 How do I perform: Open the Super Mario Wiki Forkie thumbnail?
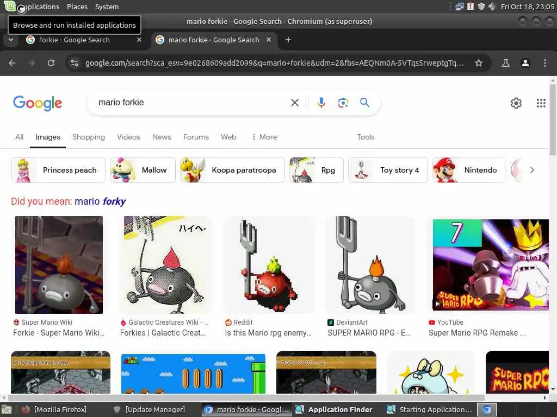coord(59,265)
